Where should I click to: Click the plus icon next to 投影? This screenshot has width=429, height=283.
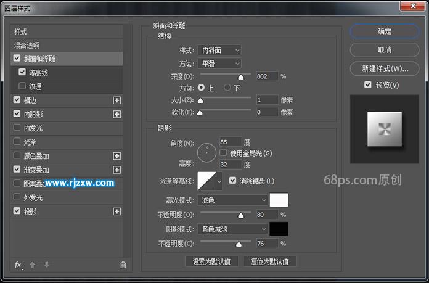[x=116, y=211]
